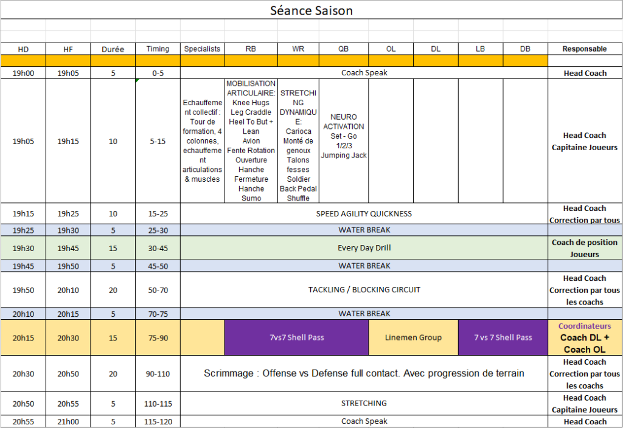Image resolution: width=623 pixels, height=428 pixels.
Task: Click the "Coach de position Joueurs" cell
Action: pos(584,248)
